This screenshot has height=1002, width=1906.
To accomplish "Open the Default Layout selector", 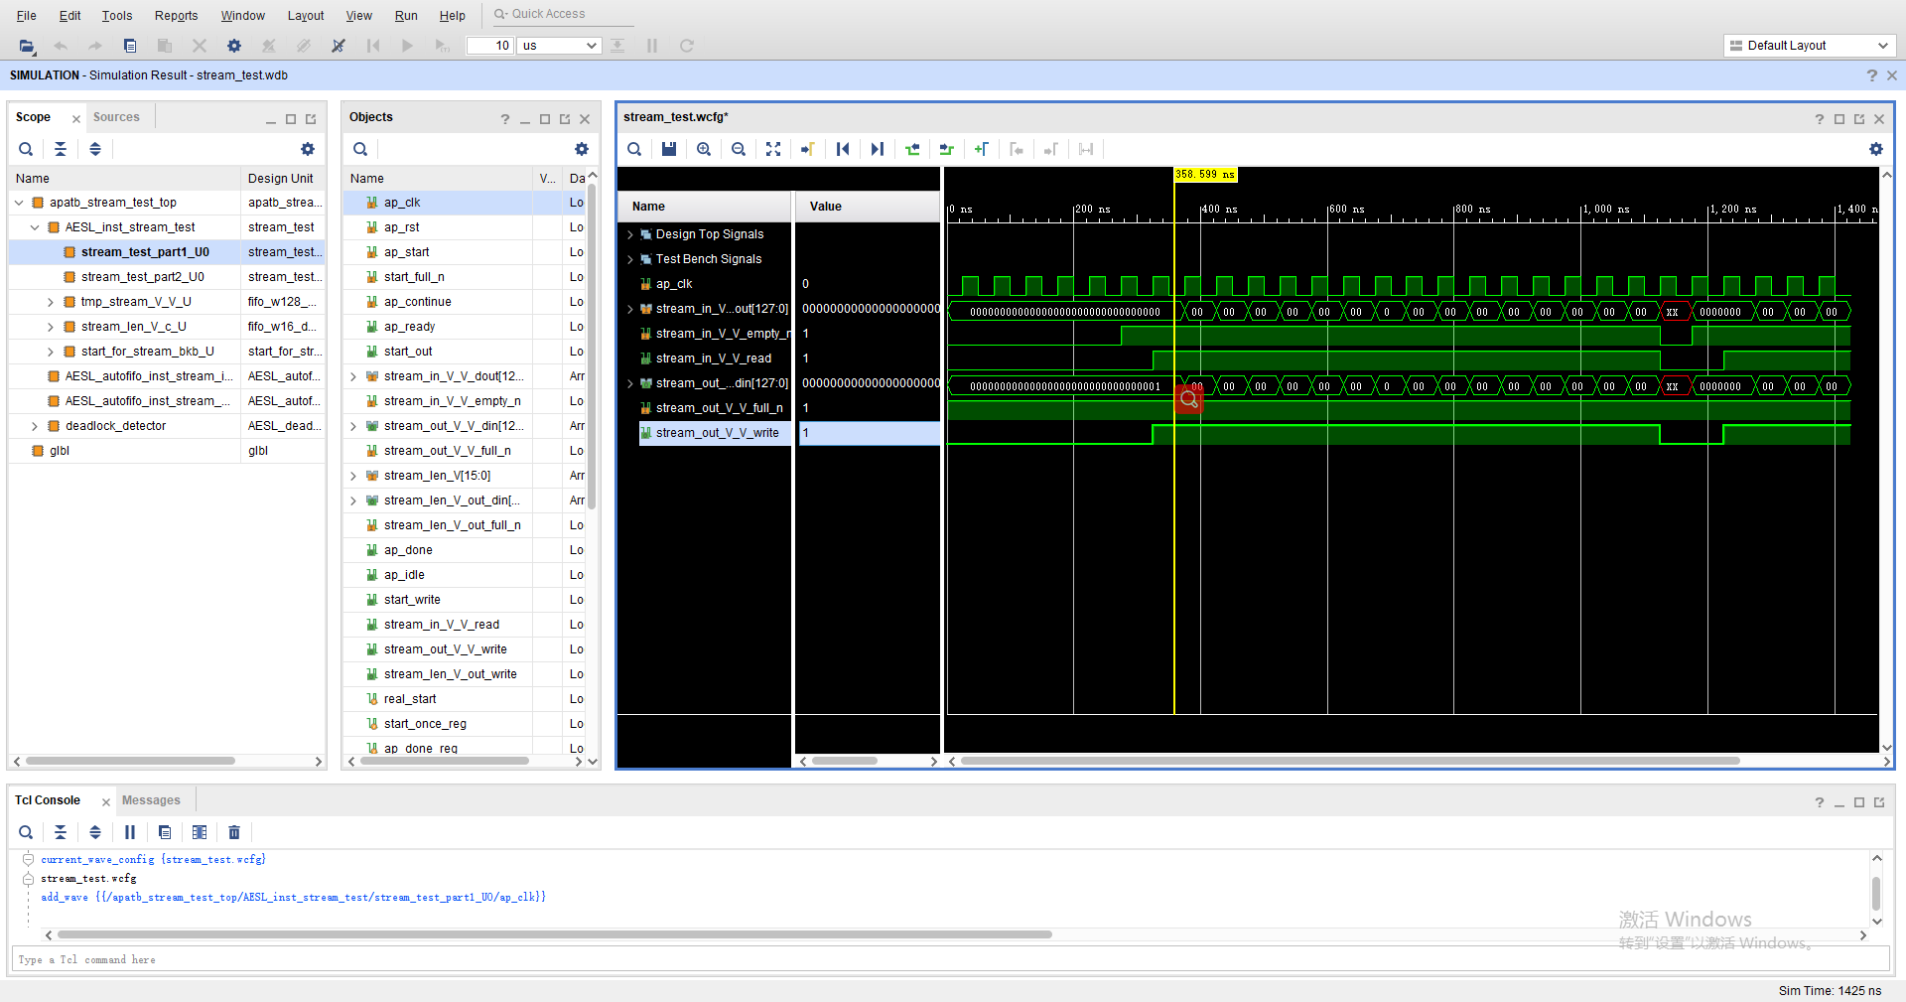I will tap(1809, 45).
